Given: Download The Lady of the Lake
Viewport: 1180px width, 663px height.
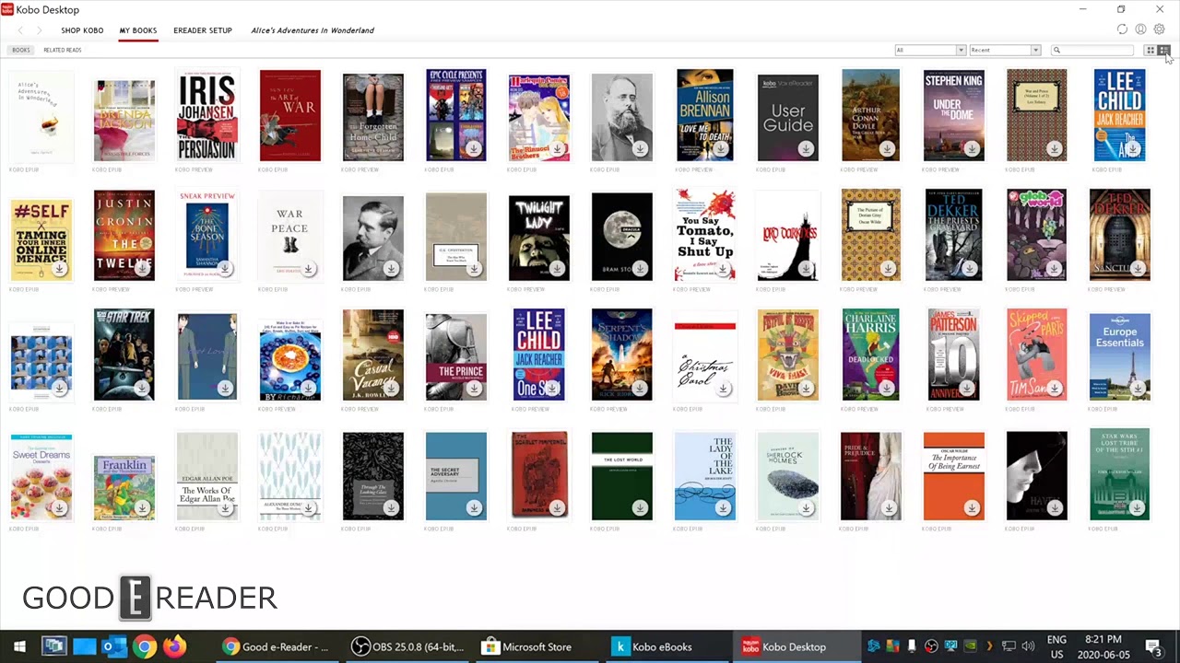Looking at the screenshot, I should pyautogui.click(x=723, y=507).
